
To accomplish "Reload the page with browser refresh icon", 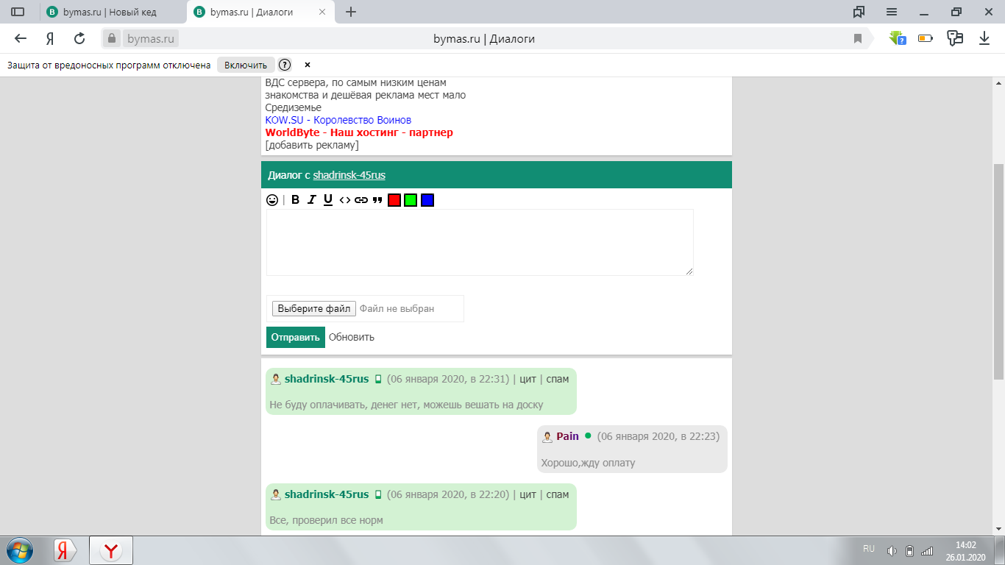I will click(79, 38).
